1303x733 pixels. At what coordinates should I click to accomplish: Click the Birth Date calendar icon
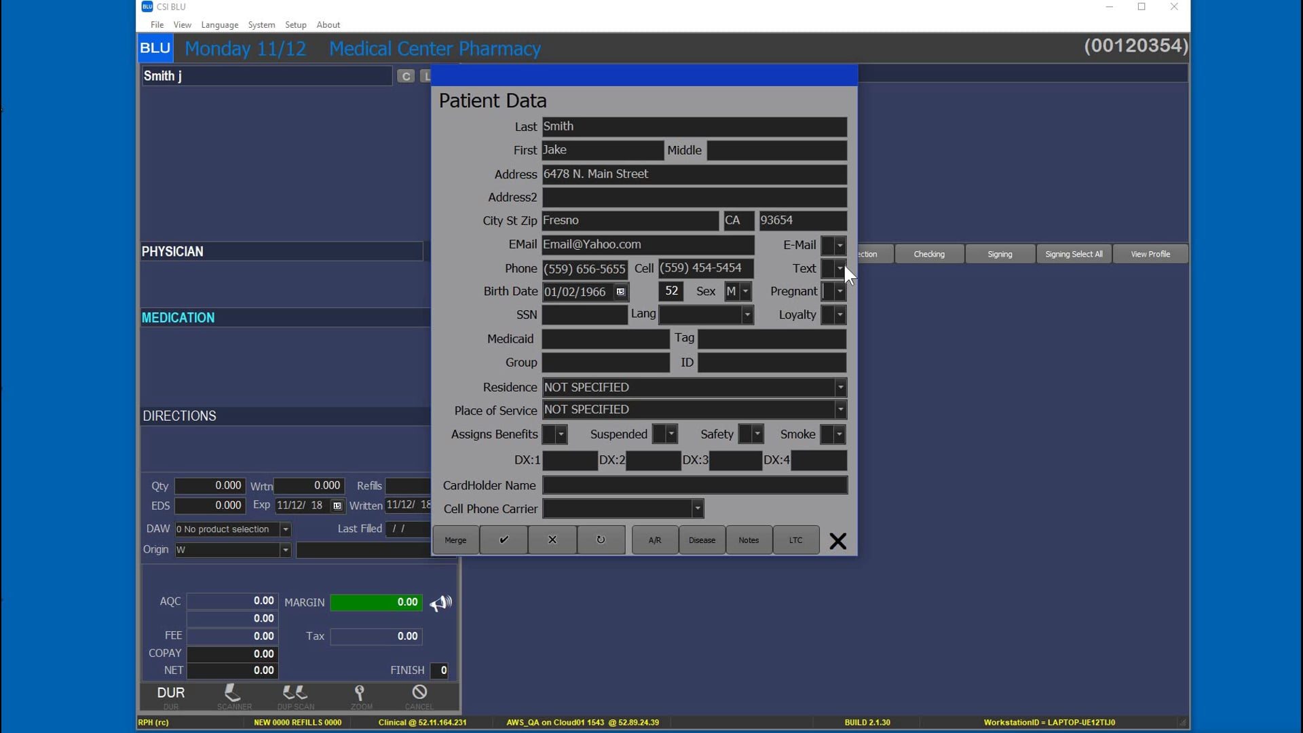click(620, 292)
